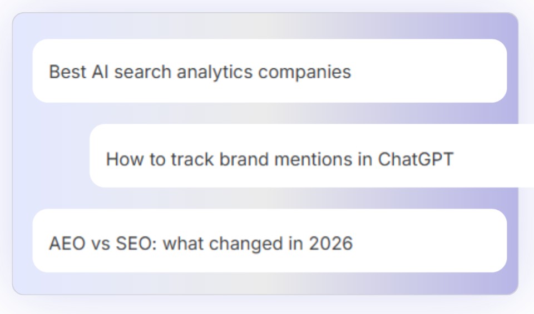This screenshot has width=534, height=314.
Task: Click the word "Best" in the top pill
Action: pyautogui.click(x=67, y=72)
